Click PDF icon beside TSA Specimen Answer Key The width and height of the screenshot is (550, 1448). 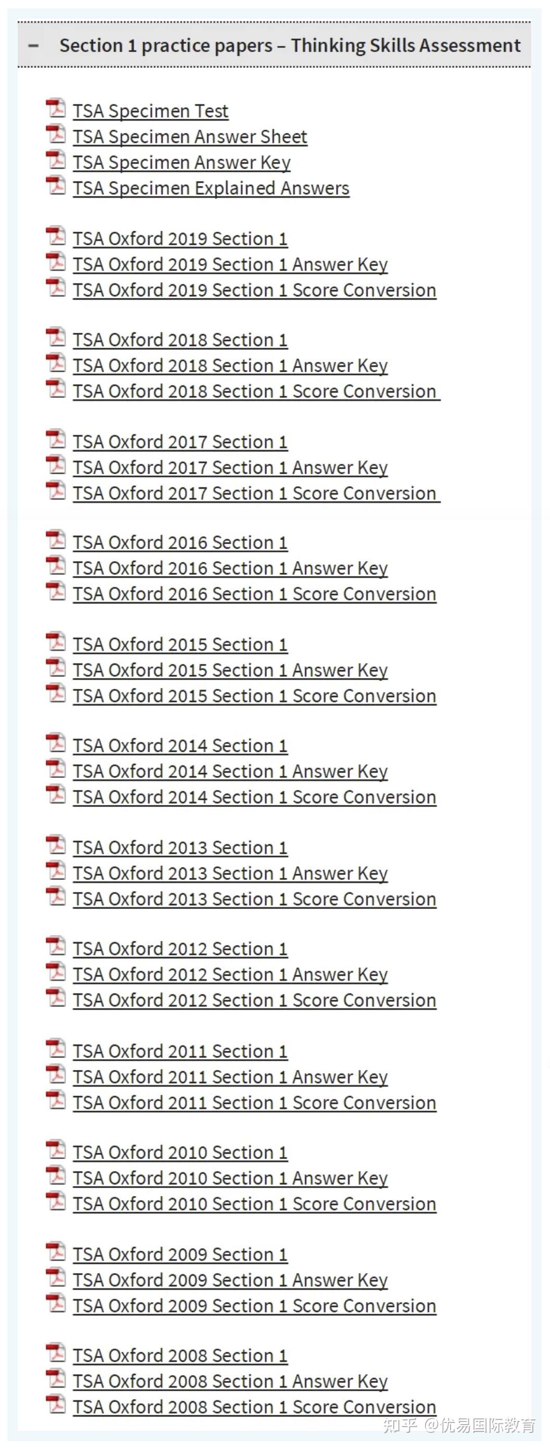click(x=56, y=160)
